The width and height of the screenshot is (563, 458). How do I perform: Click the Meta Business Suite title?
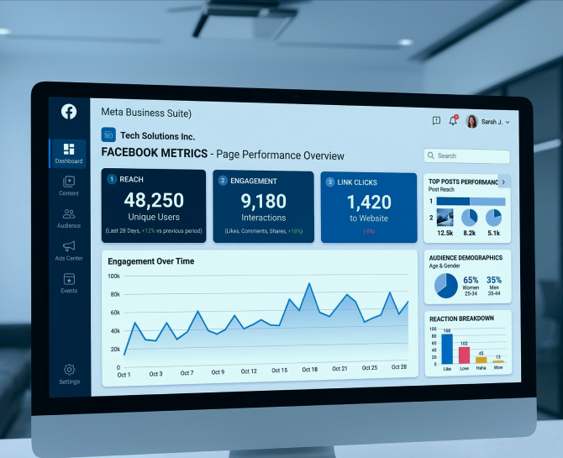pyautogui.click(x=146, y=113)
